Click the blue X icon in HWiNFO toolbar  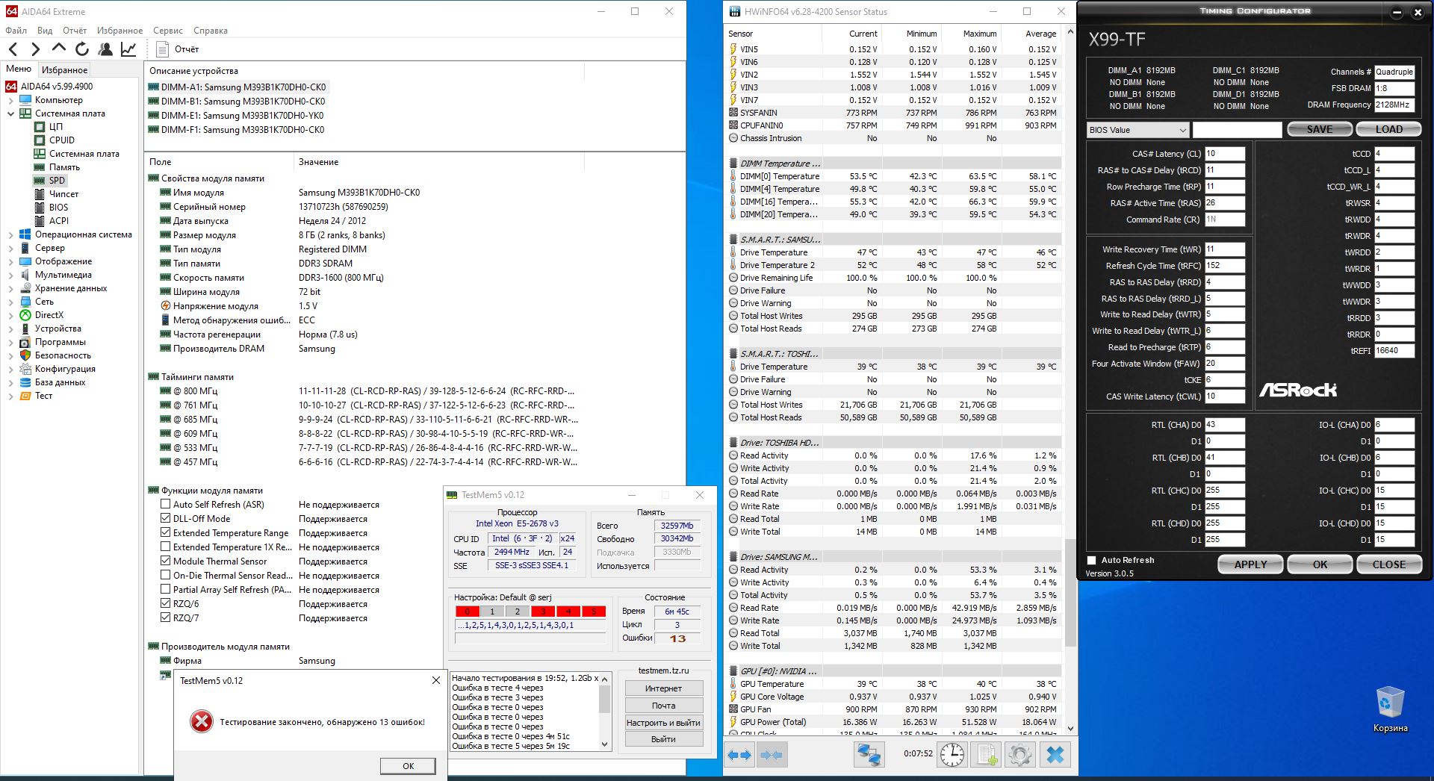click(x=1055, y=755)
